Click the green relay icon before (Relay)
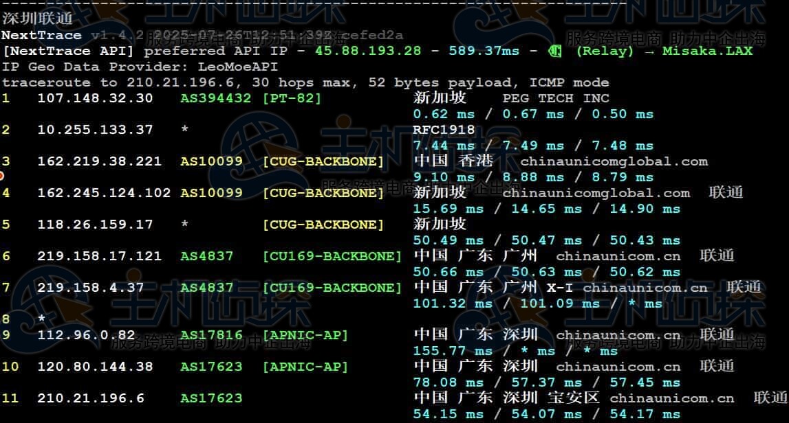The width and height of the screenshot is (789, 423). pyautogui.click(x=555, y=51)
